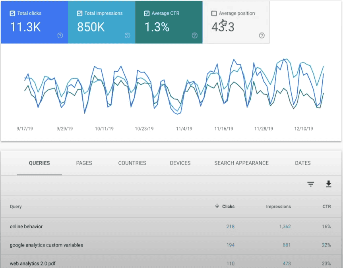Open help tooltip on Average position card
Screen dimensions: 343x268
click(x=262, y=35)
